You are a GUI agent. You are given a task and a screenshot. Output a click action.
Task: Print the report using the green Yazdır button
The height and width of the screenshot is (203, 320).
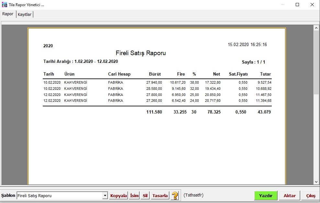tap(266, 196)
